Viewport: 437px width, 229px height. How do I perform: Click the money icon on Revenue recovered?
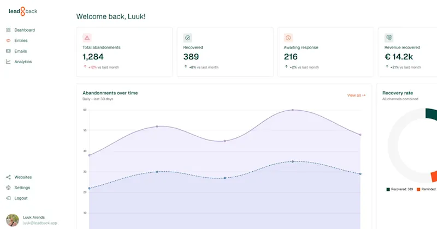coord(389,38)
